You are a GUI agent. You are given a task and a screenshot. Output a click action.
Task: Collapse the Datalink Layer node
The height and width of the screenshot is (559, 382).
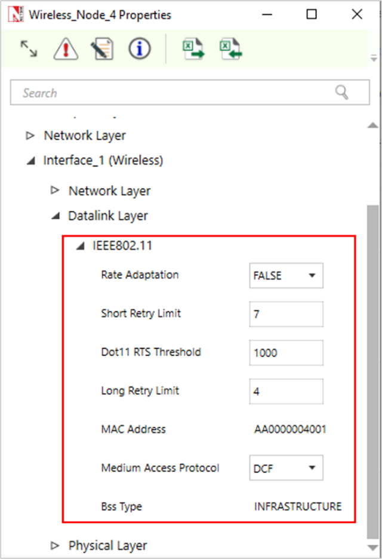pos(56,216)
